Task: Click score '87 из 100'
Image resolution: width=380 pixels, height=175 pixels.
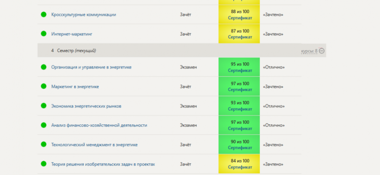Action: pyautogui.click(x=240, y=31)
